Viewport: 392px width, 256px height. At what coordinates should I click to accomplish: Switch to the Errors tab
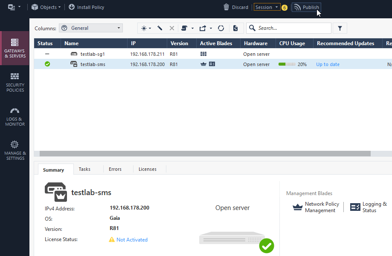pyautogui.click(x=115, y=169)
